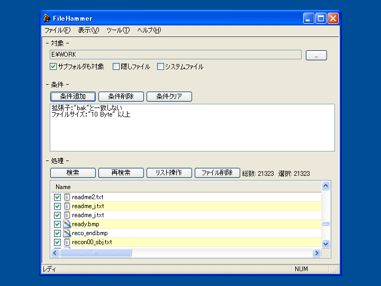Toggle the サブフォルダも対象 checkbox
This screenshot has width=381, height=286.
coord(53,66)
